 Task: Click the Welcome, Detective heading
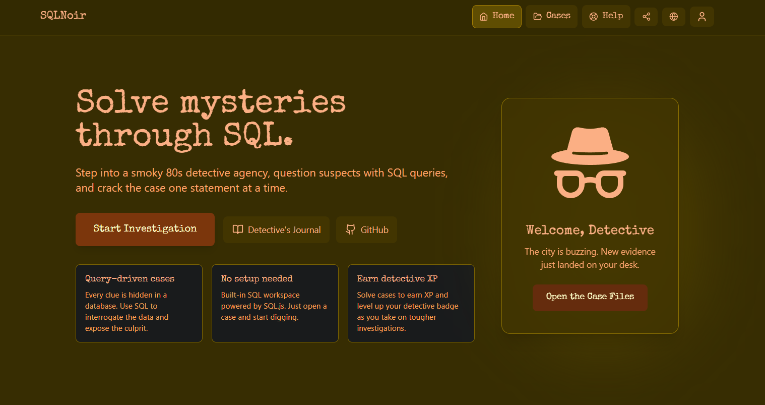click(x=590, y=230)
